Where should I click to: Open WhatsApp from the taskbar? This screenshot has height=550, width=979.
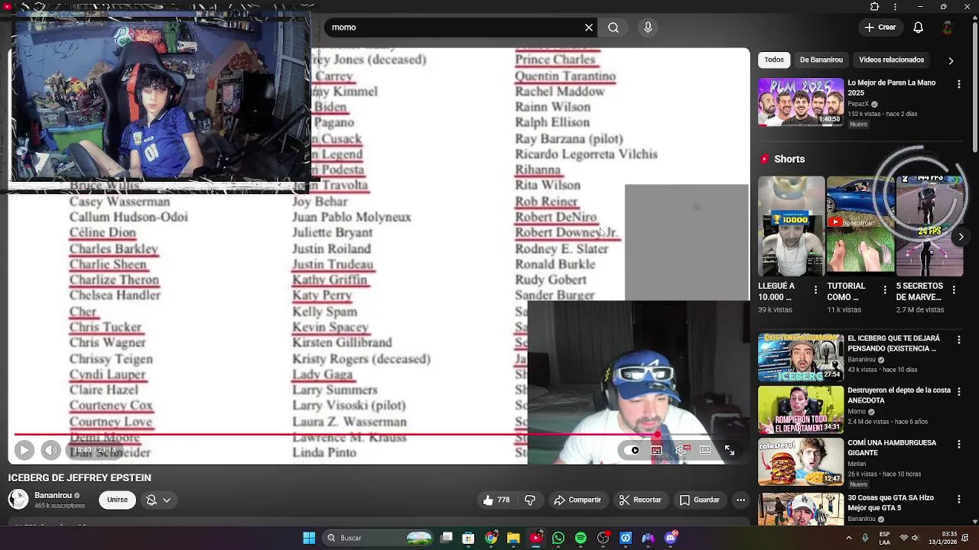[x=558, y=538]
